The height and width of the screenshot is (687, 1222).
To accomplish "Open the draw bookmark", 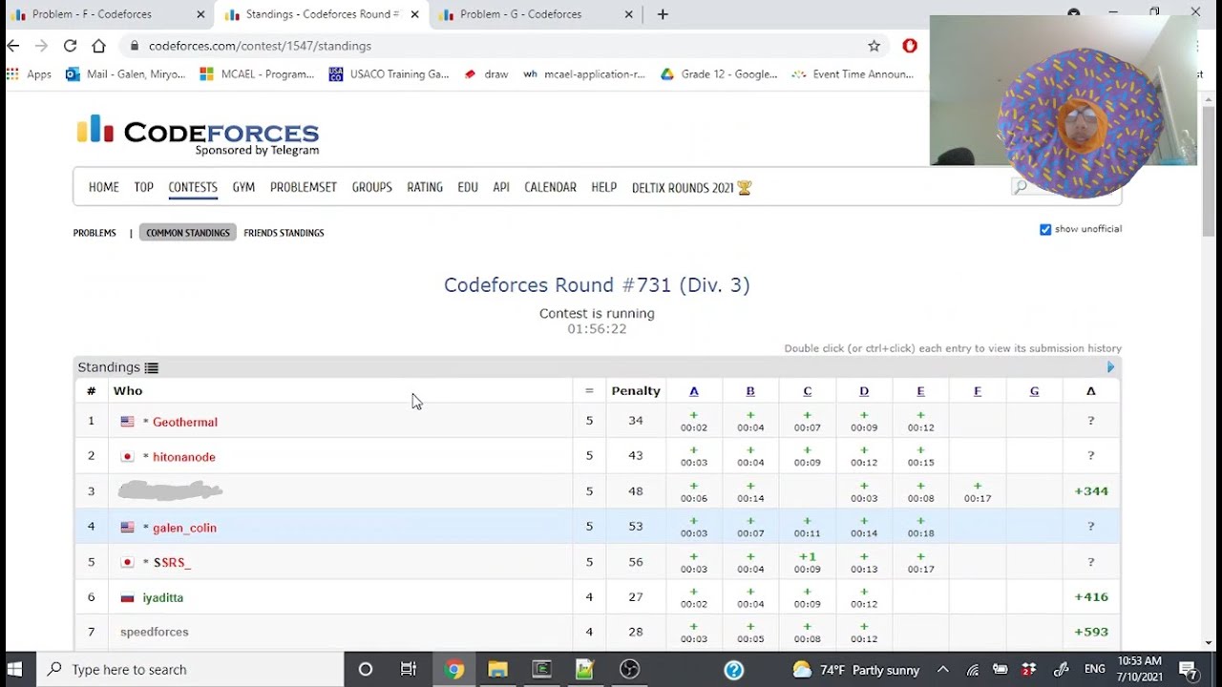I will click(486, 74).
